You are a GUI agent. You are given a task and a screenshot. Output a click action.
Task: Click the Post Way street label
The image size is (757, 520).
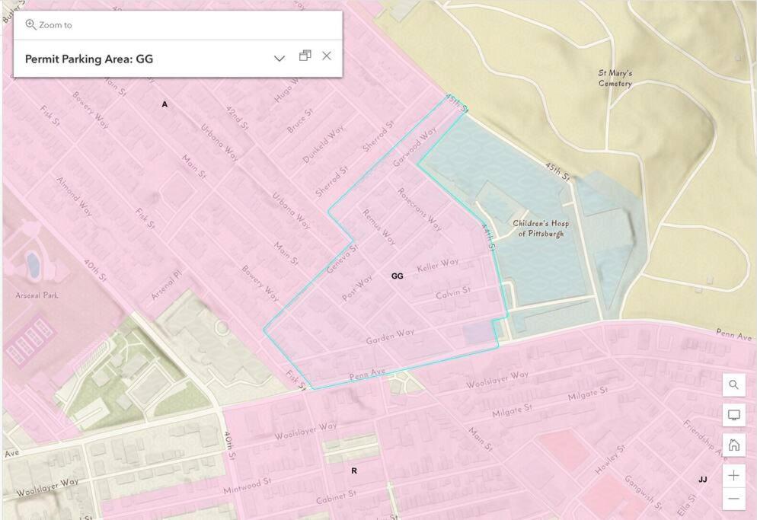click(356, 289)
